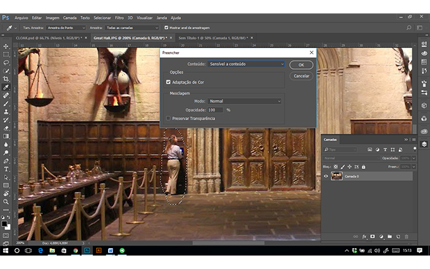The width and height of the screenshot is (430, 269).
Task: Create a new layer group
Action: click(390, 236)
